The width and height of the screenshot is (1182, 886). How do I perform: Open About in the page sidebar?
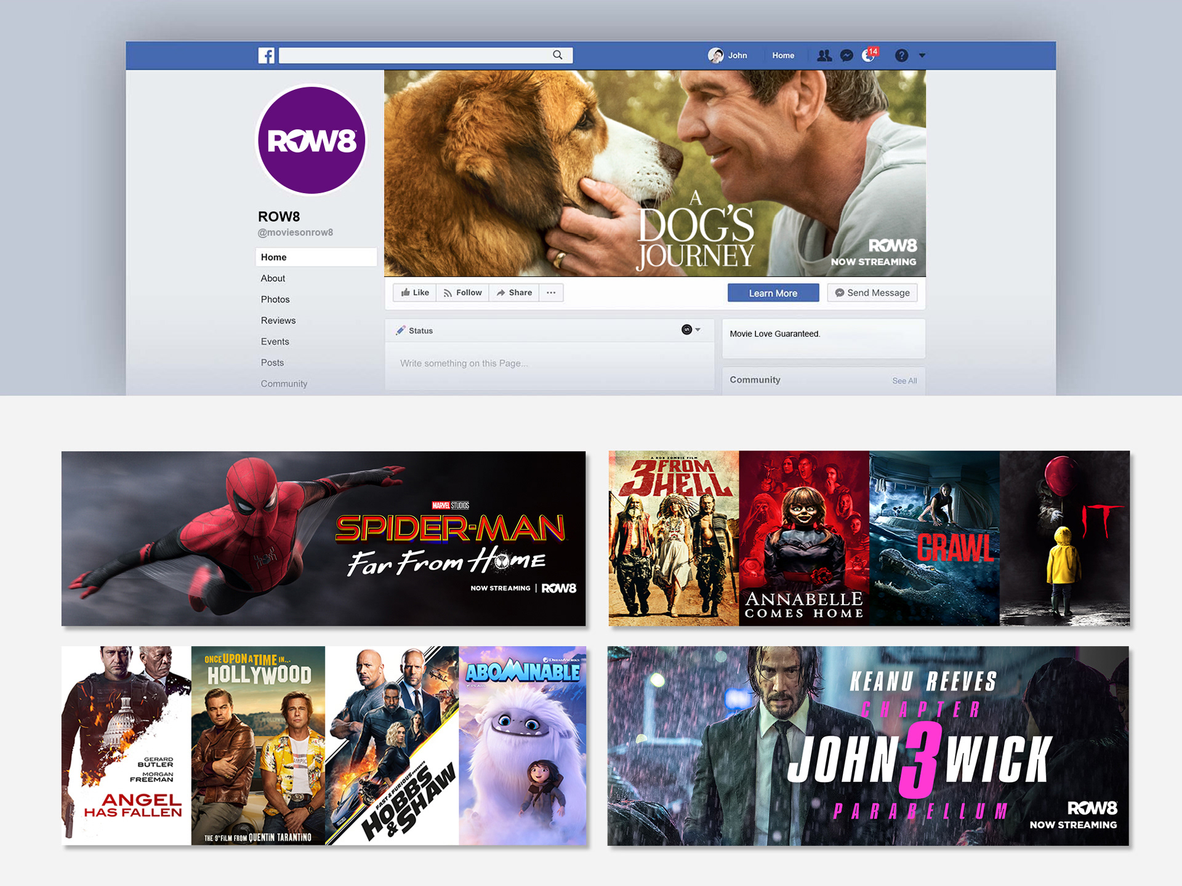273,278
